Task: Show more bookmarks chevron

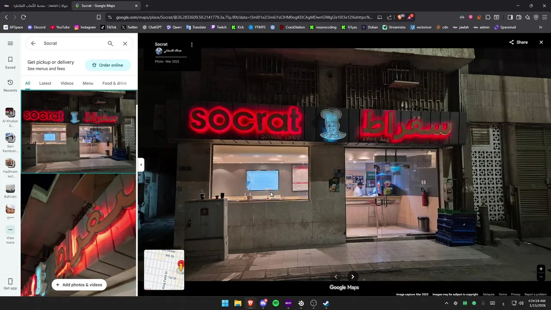Action: (x=541, y=27)
